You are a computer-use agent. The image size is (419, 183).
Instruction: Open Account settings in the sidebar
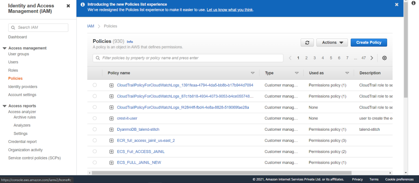22,95
